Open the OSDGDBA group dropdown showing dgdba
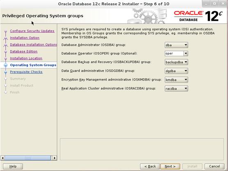 (176, 71)
